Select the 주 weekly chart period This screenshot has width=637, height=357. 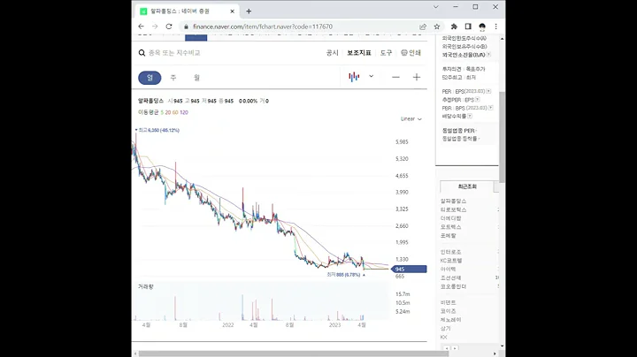(173, 78)
